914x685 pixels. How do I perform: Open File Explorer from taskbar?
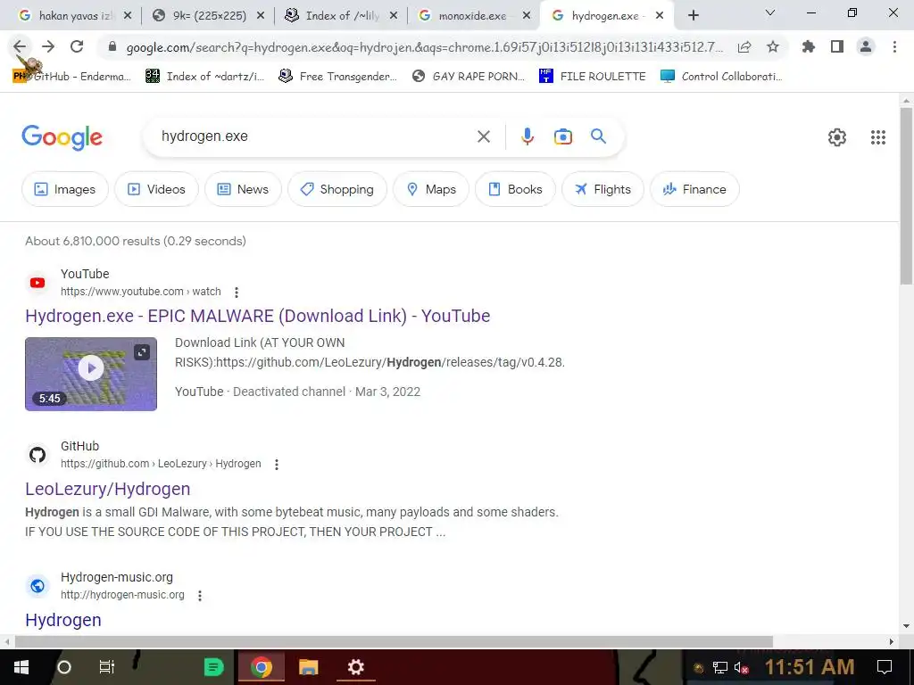[x=308, y=667]
